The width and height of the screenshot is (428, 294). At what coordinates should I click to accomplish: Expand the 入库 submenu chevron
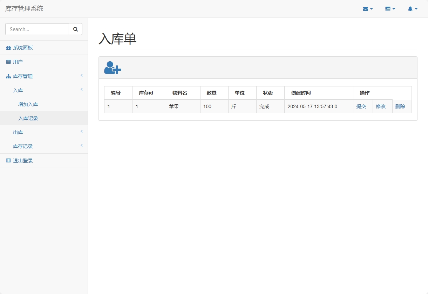(x=81, y=90)
